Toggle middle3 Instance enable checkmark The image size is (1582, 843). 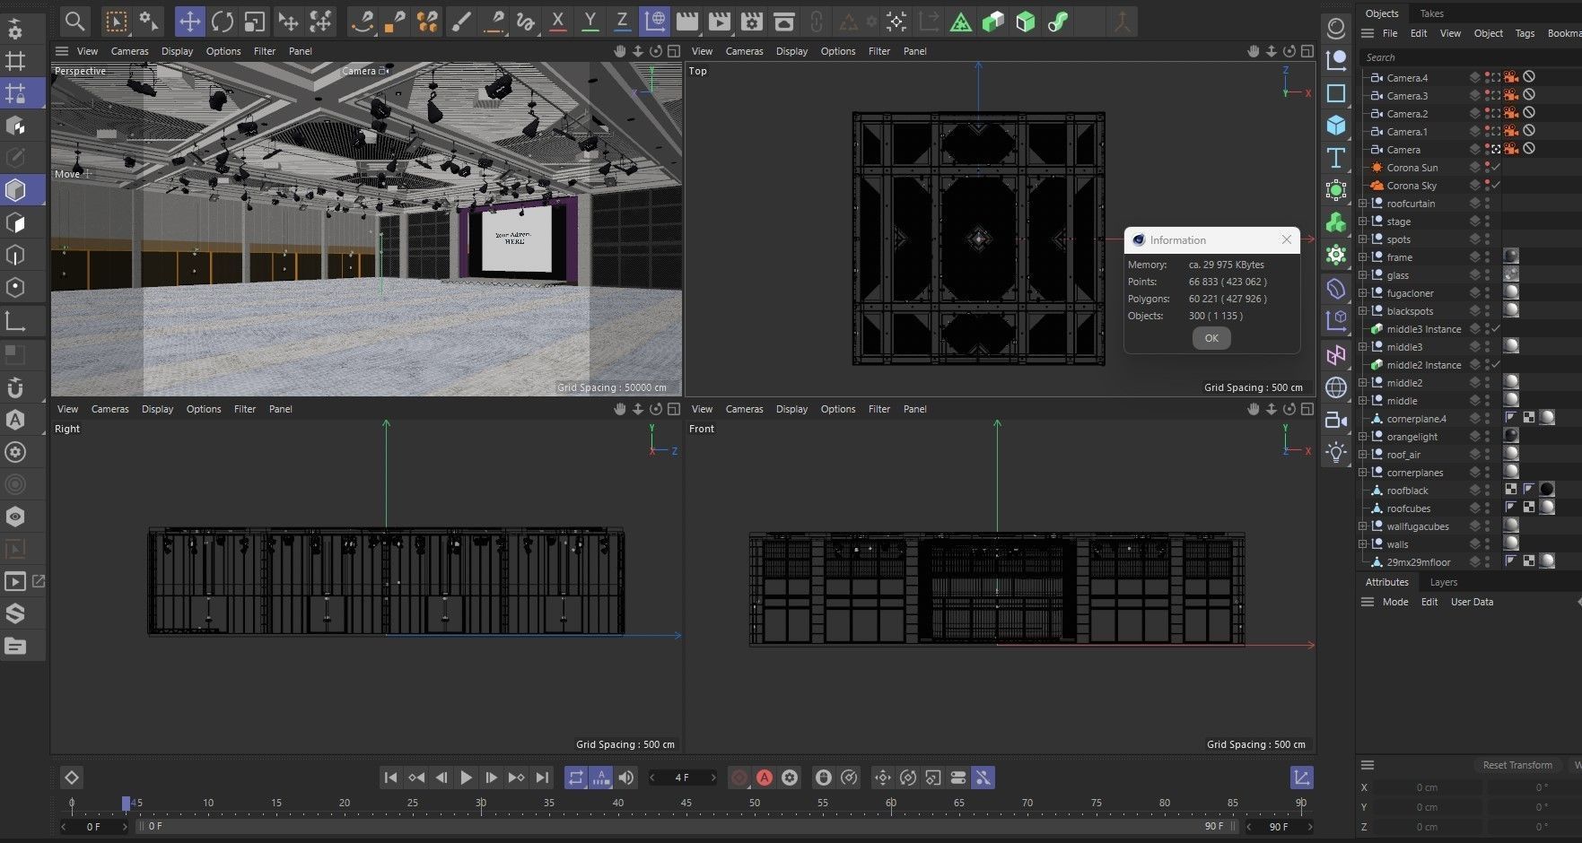(1496, 329)
